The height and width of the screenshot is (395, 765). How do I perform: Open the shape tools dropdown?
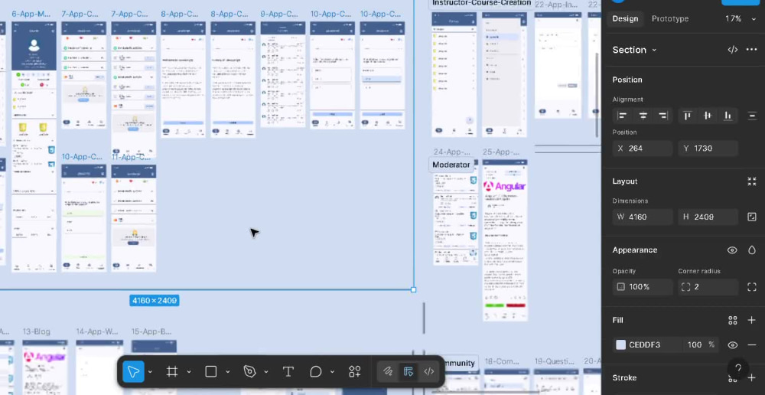tap(228, 372)
